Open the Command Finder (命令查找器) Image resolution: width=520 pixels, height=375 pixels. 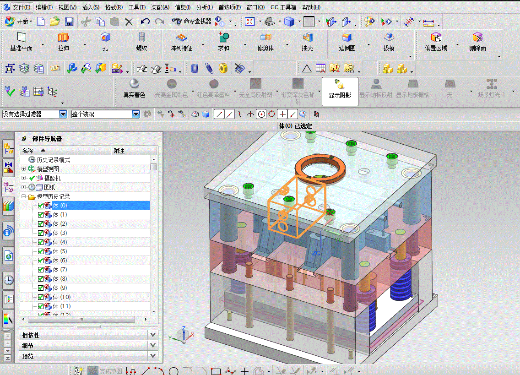[x=191, y=21]
